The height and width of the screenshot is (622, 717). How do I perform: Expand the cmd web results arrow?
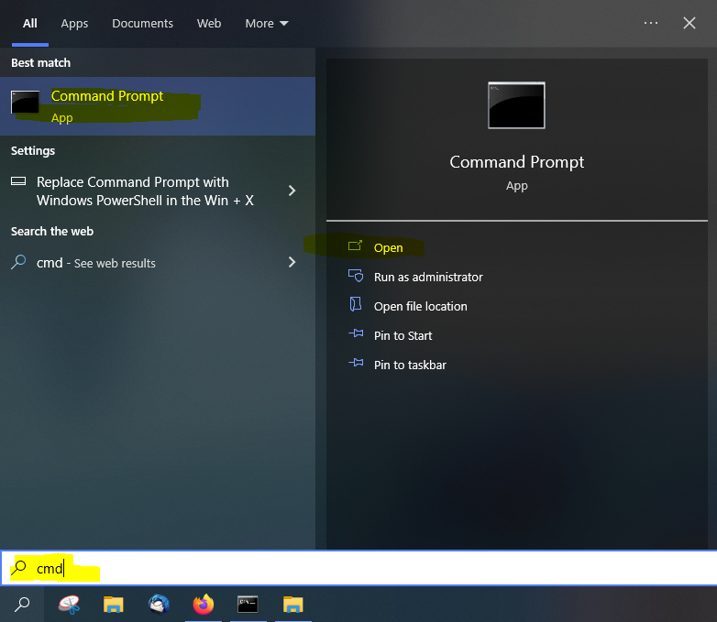click(292, 262)
